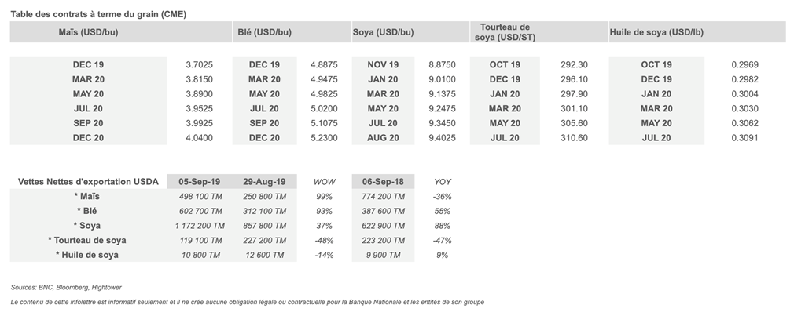Click the Blé DEC 20 price 5.2300

(x=324, y=138)
